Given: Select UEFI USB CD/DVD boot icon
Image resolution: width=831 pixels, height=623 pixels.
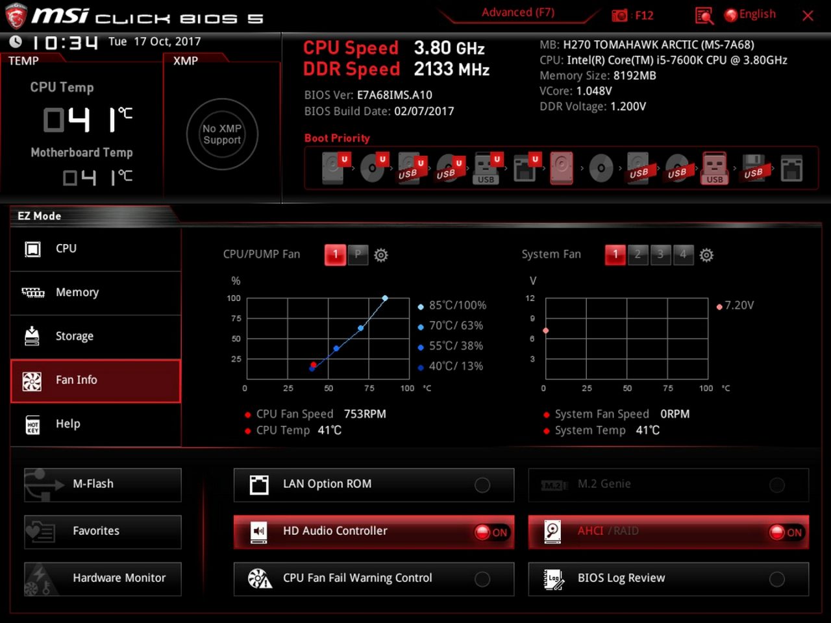Looking at the screenshot, I should (450, 168).
